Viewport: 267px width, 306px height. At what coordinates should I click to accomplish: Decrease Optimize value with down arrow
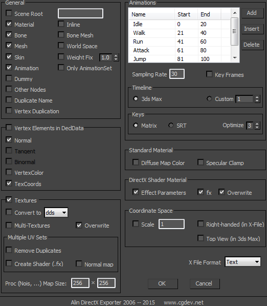pos(257,128)
